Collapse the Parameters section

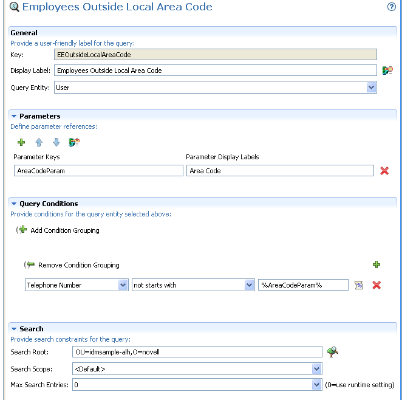pyautogui.click(x=14, y=116)
